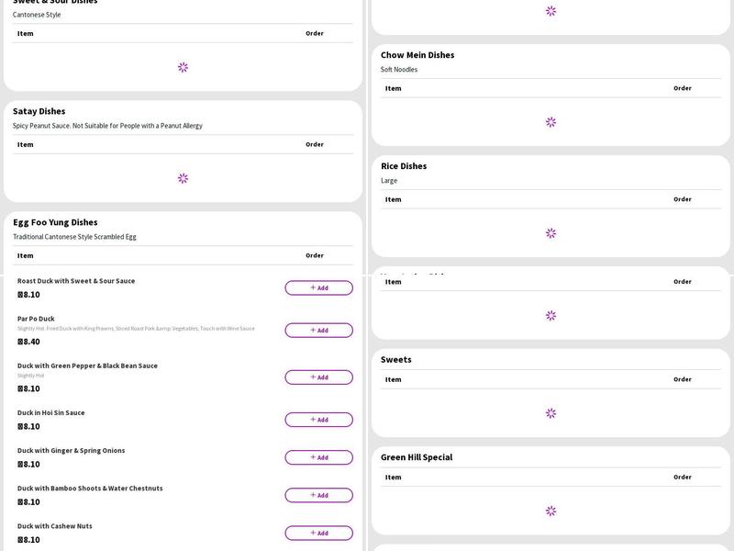Click the Sweets section loading spinner
Screen dimensions: 734x551
click(550, 413)
